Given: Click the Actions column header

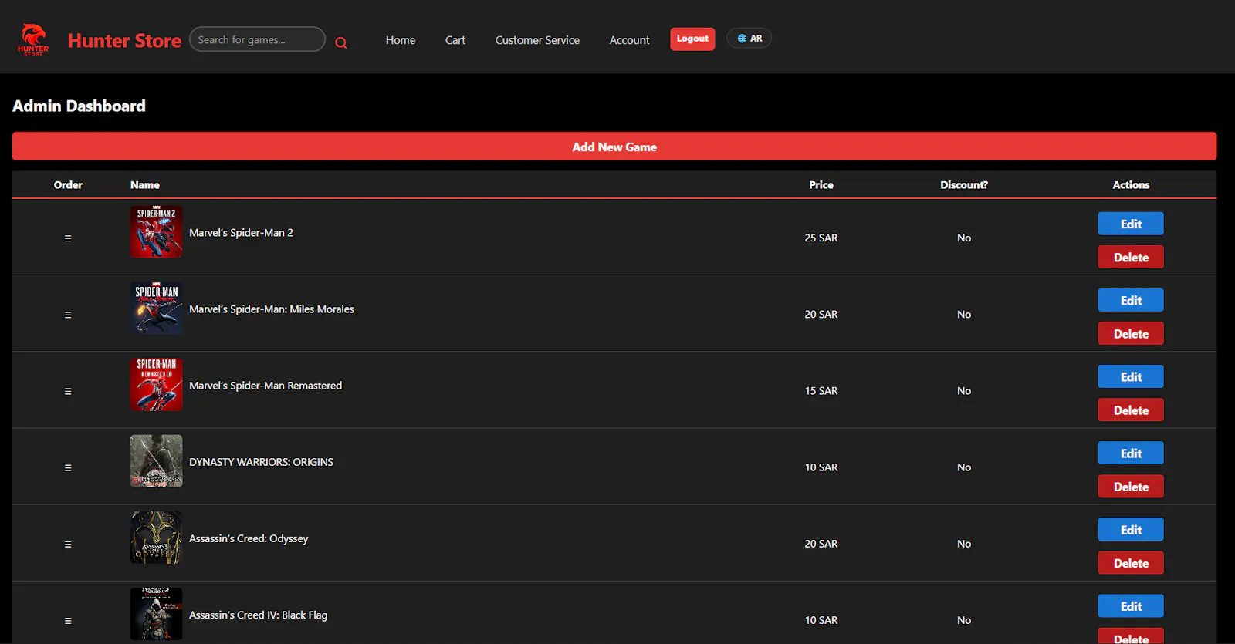Looking at the screenshot, I should click(x=1131, y=185).
